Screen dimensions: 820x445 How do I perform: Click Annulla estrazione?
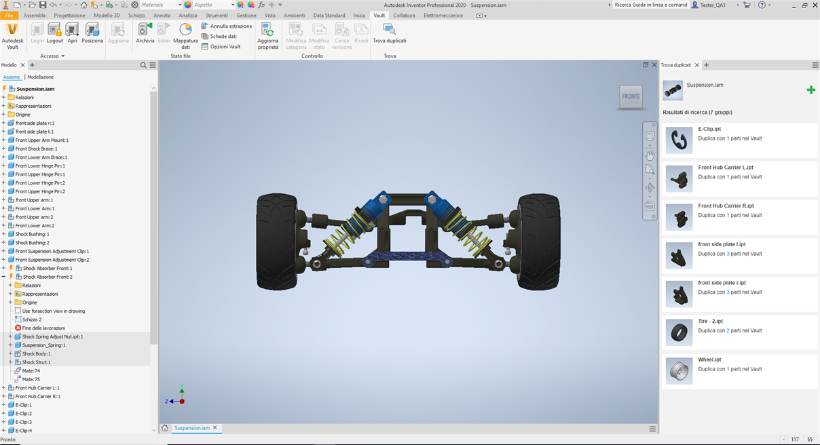point(227,26)
